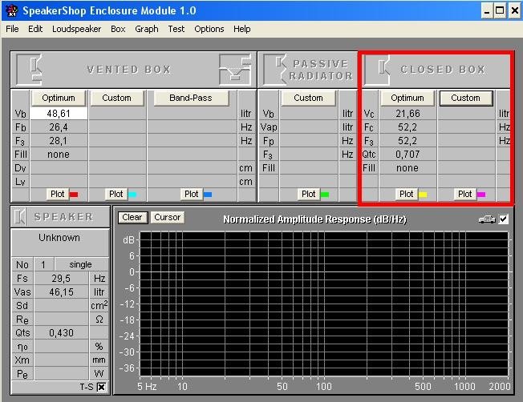Click the cyan plot color swatch
This screenshot has width=523, height=402.
coord(132,195)
